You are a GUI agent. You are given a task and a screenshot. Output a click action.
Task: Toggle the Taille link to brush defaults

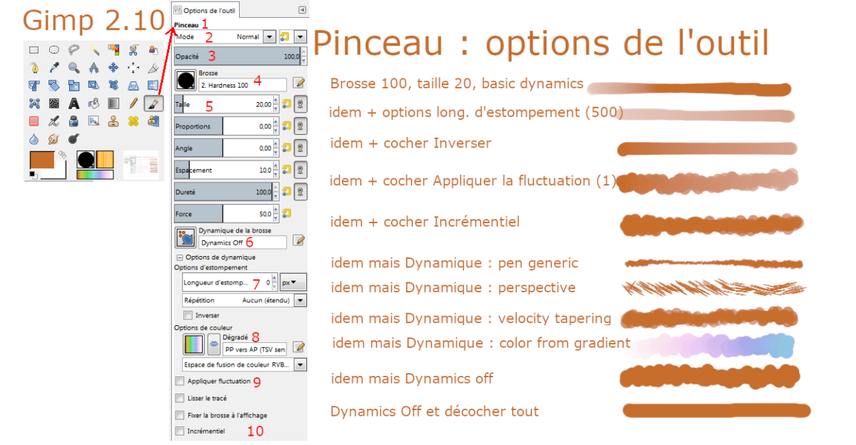point(301,104)
